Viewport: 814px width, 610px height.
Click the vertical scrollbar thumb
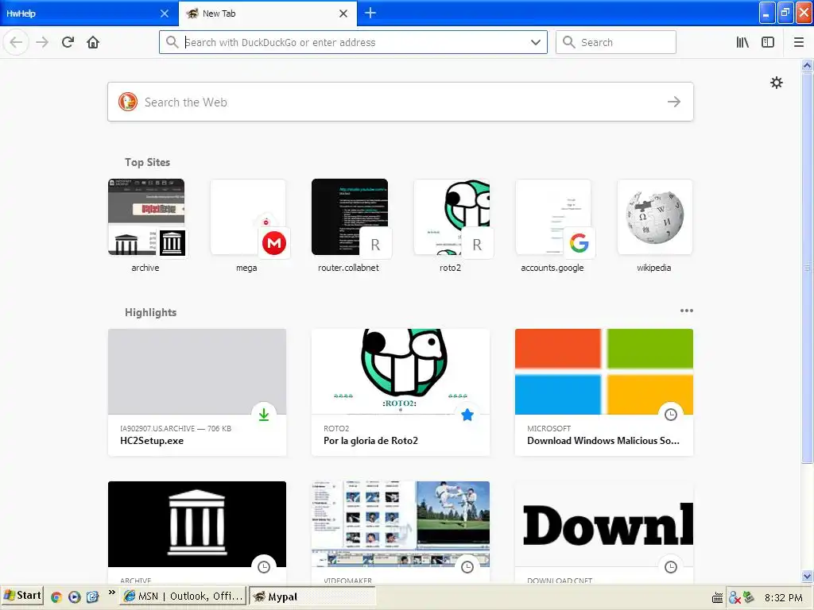coord(808,268)
